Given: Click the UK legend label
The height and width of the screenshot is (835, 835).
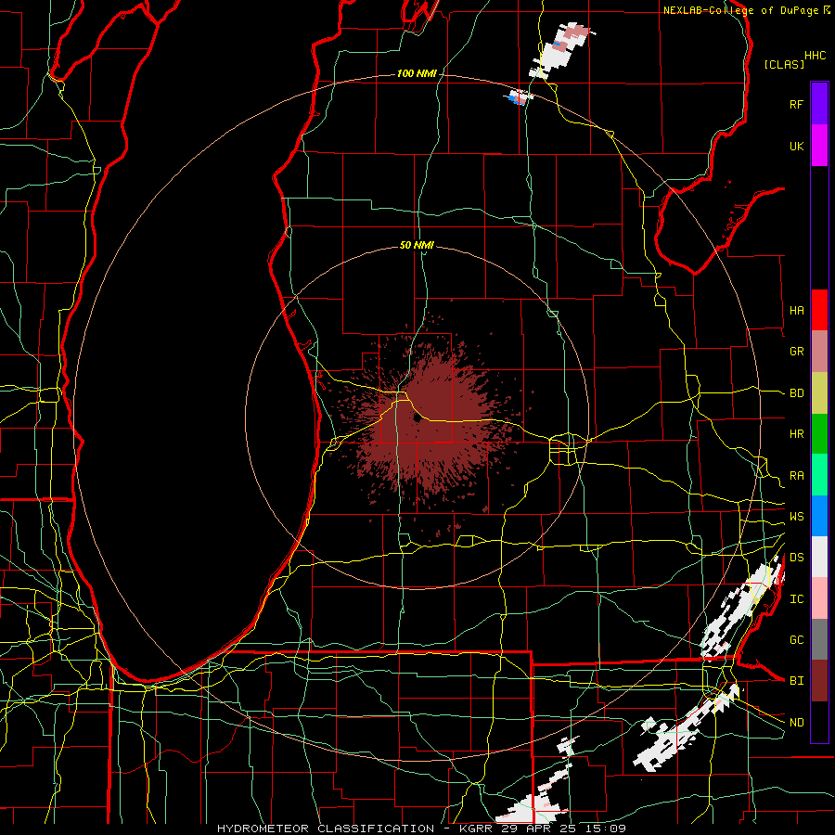Looking at the screenshot, I should pyautogui.click(x=797, y=147).
